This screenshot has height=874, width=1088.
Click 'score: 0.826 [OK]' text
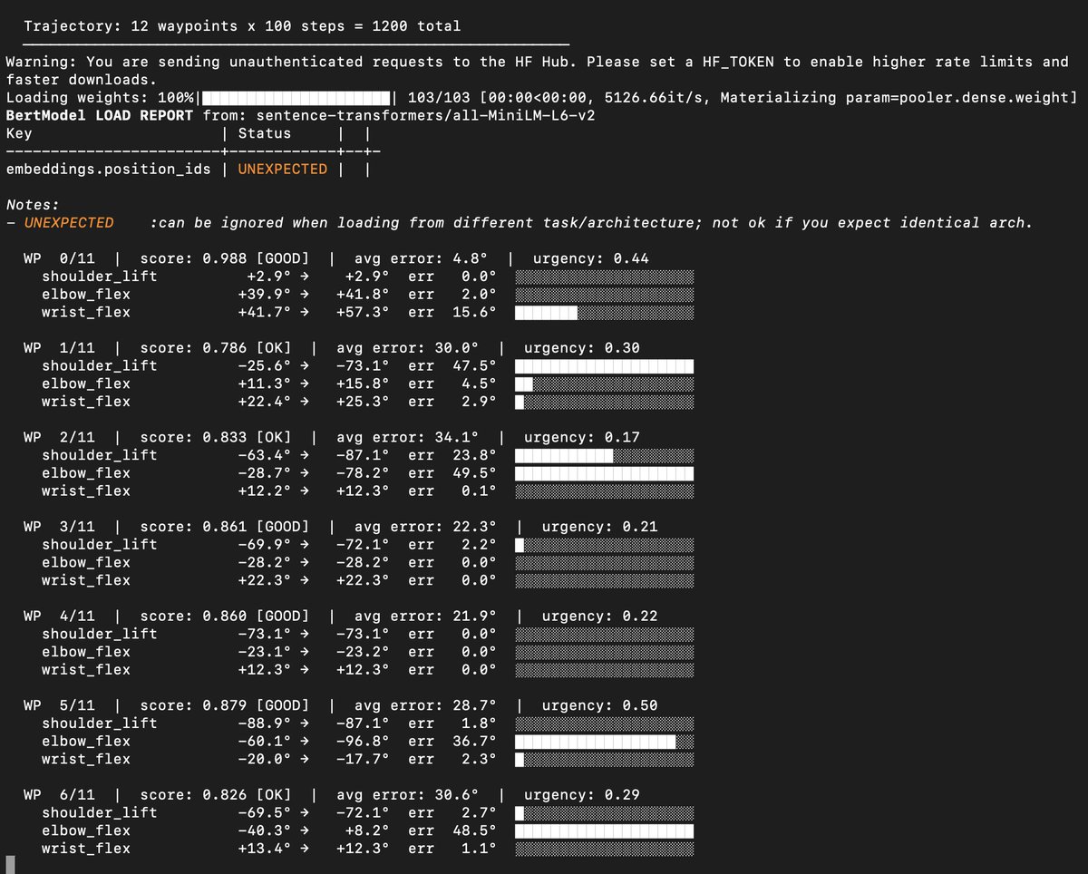(x=216, y=794)
